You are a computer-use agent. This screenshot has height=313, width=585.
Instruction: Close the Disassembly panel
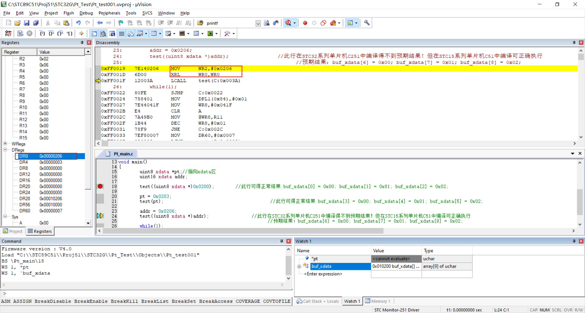point(581,43)
